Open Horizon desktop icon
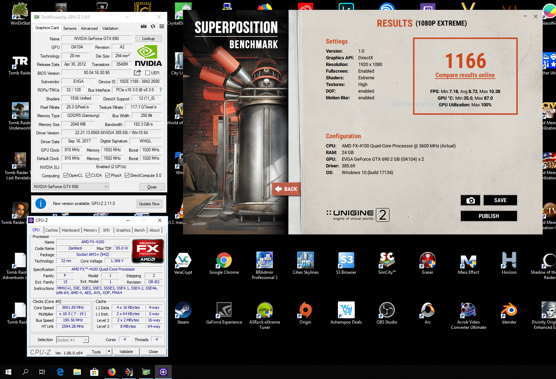This screenshot has height=379, width=556. click(x=509, y=264)
